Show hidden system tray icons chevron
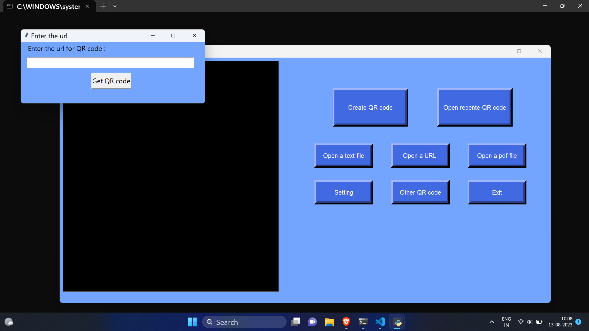This screenshot has width=589, height=331. 491,322
